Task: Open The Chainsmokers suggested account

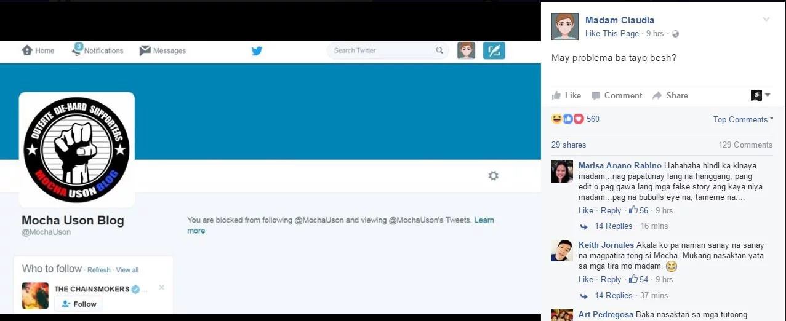Action: pos(92,289)
